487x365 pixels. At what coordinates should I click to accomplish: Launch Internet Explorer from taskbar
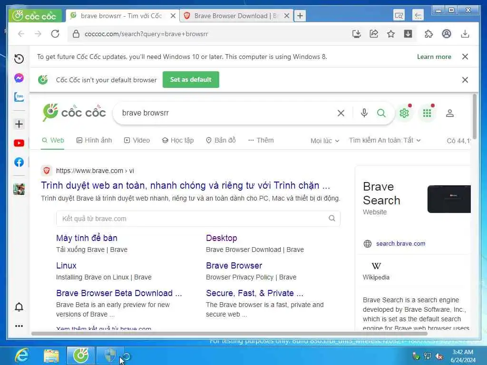(x=22, y=355)
